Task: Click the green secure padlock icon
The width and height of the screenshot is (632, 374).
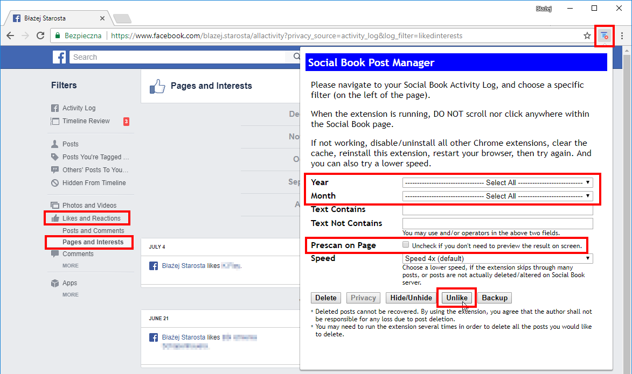Action: [58, 36]
